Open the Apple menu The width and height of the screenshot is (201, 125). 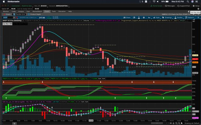[4, 2]
